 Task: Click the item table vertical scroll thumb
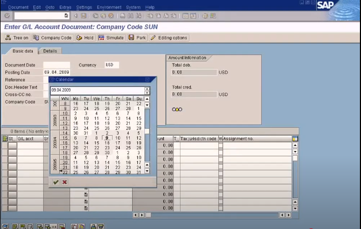click(x=295, y=158)
